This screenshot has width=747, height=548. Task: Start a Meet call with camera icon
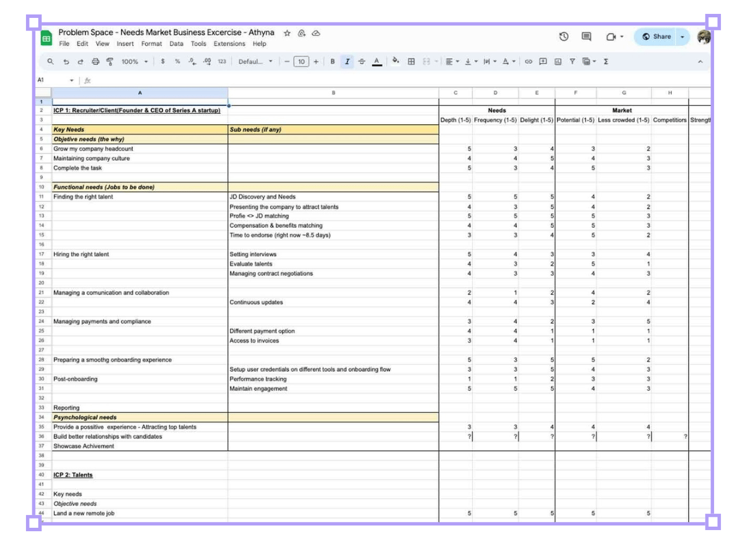tap(611, 36)
